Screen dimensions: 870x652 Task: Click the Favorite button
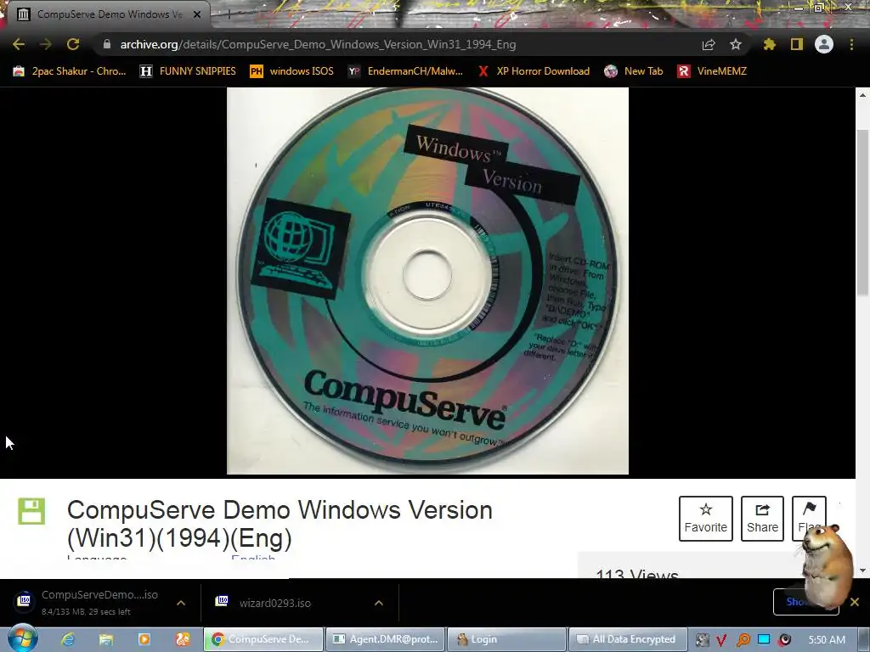pos(706,519)
